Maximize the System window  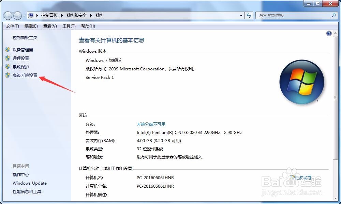tap(318, 3)
